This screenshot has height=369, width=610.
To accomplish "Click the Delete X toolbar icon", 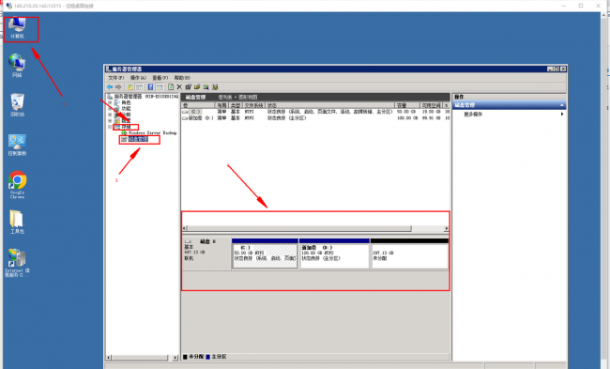I will pos(179,87).
